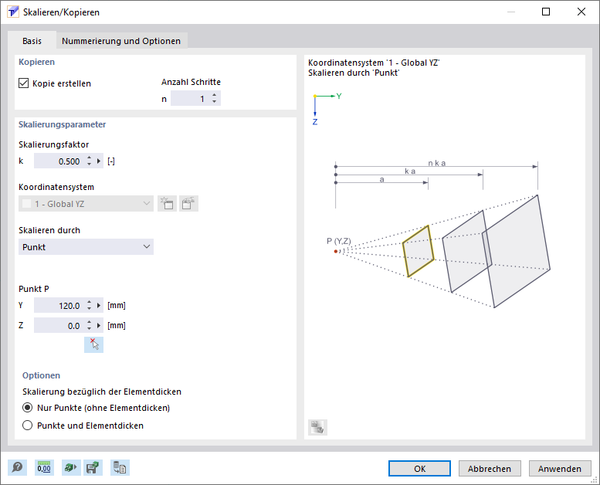Click the image view icon below the preview

point(317,427)
